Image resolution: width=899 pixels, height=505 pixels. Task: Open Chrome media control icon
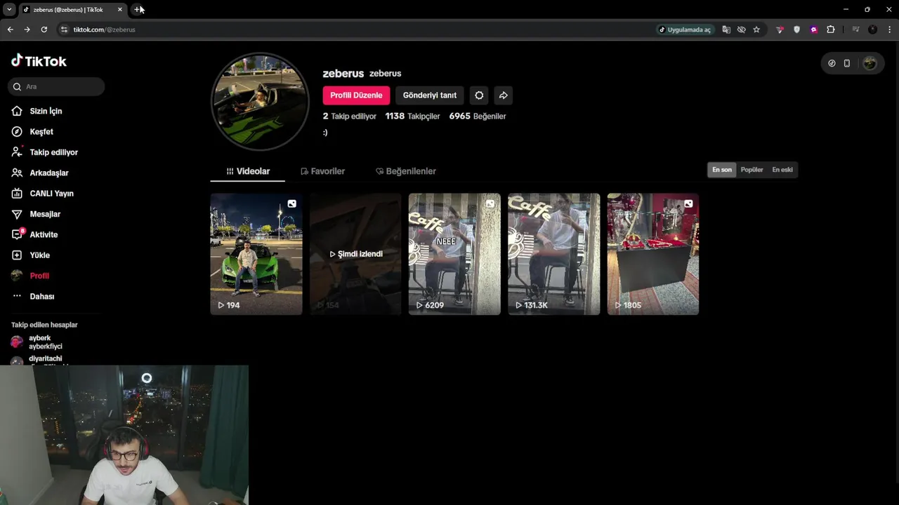tap(855, 29)
